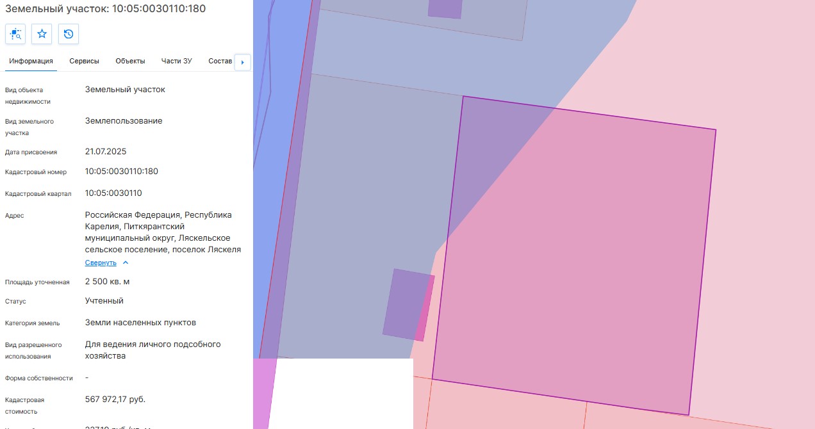
Task: Open the history clock icon
Action: click(69, 34)
